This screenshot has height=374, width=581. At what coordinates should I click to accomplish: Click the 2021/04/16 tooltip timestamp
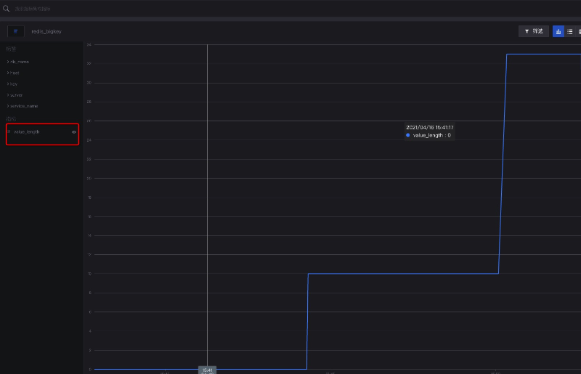click(x=430, y=127)
